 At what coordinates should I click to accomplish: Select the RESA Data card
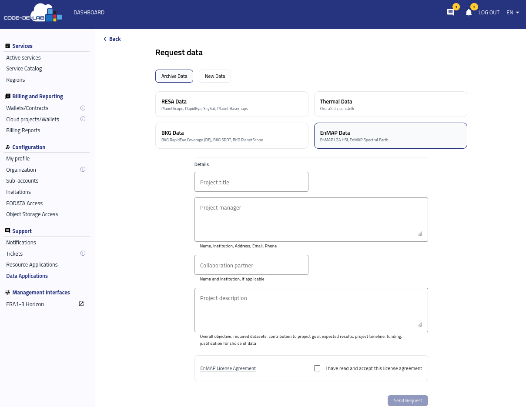[232, 104]
